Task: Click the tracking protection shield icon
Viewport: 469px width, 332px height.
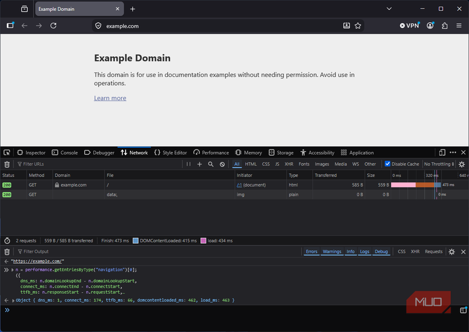Action: (98, 26)
